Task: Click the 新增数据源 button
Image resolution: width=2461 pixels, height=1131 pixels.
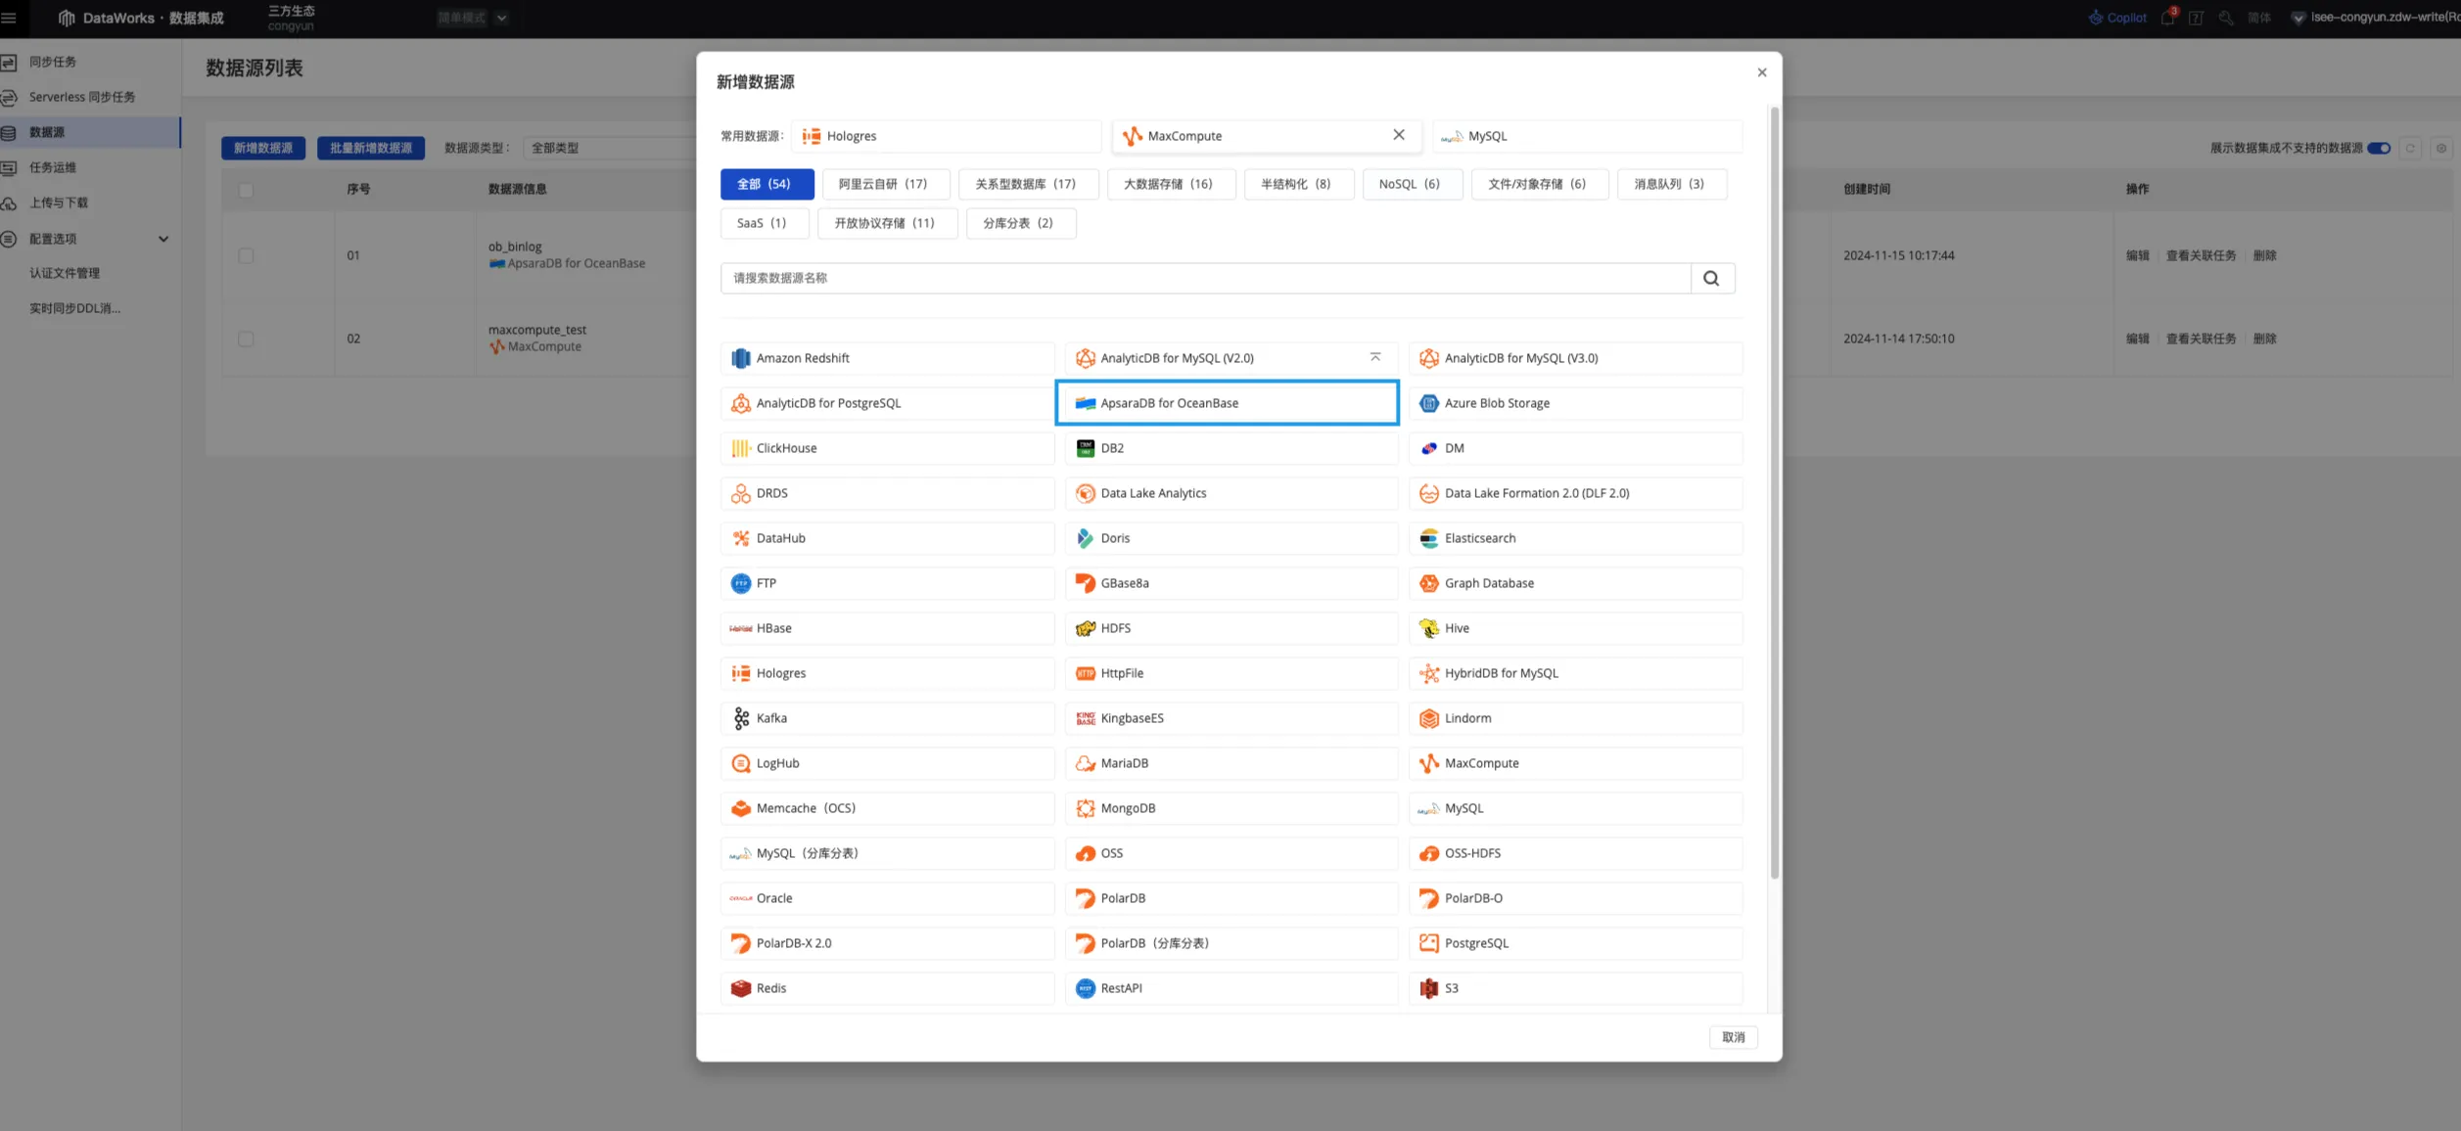Action: [263, 148]
